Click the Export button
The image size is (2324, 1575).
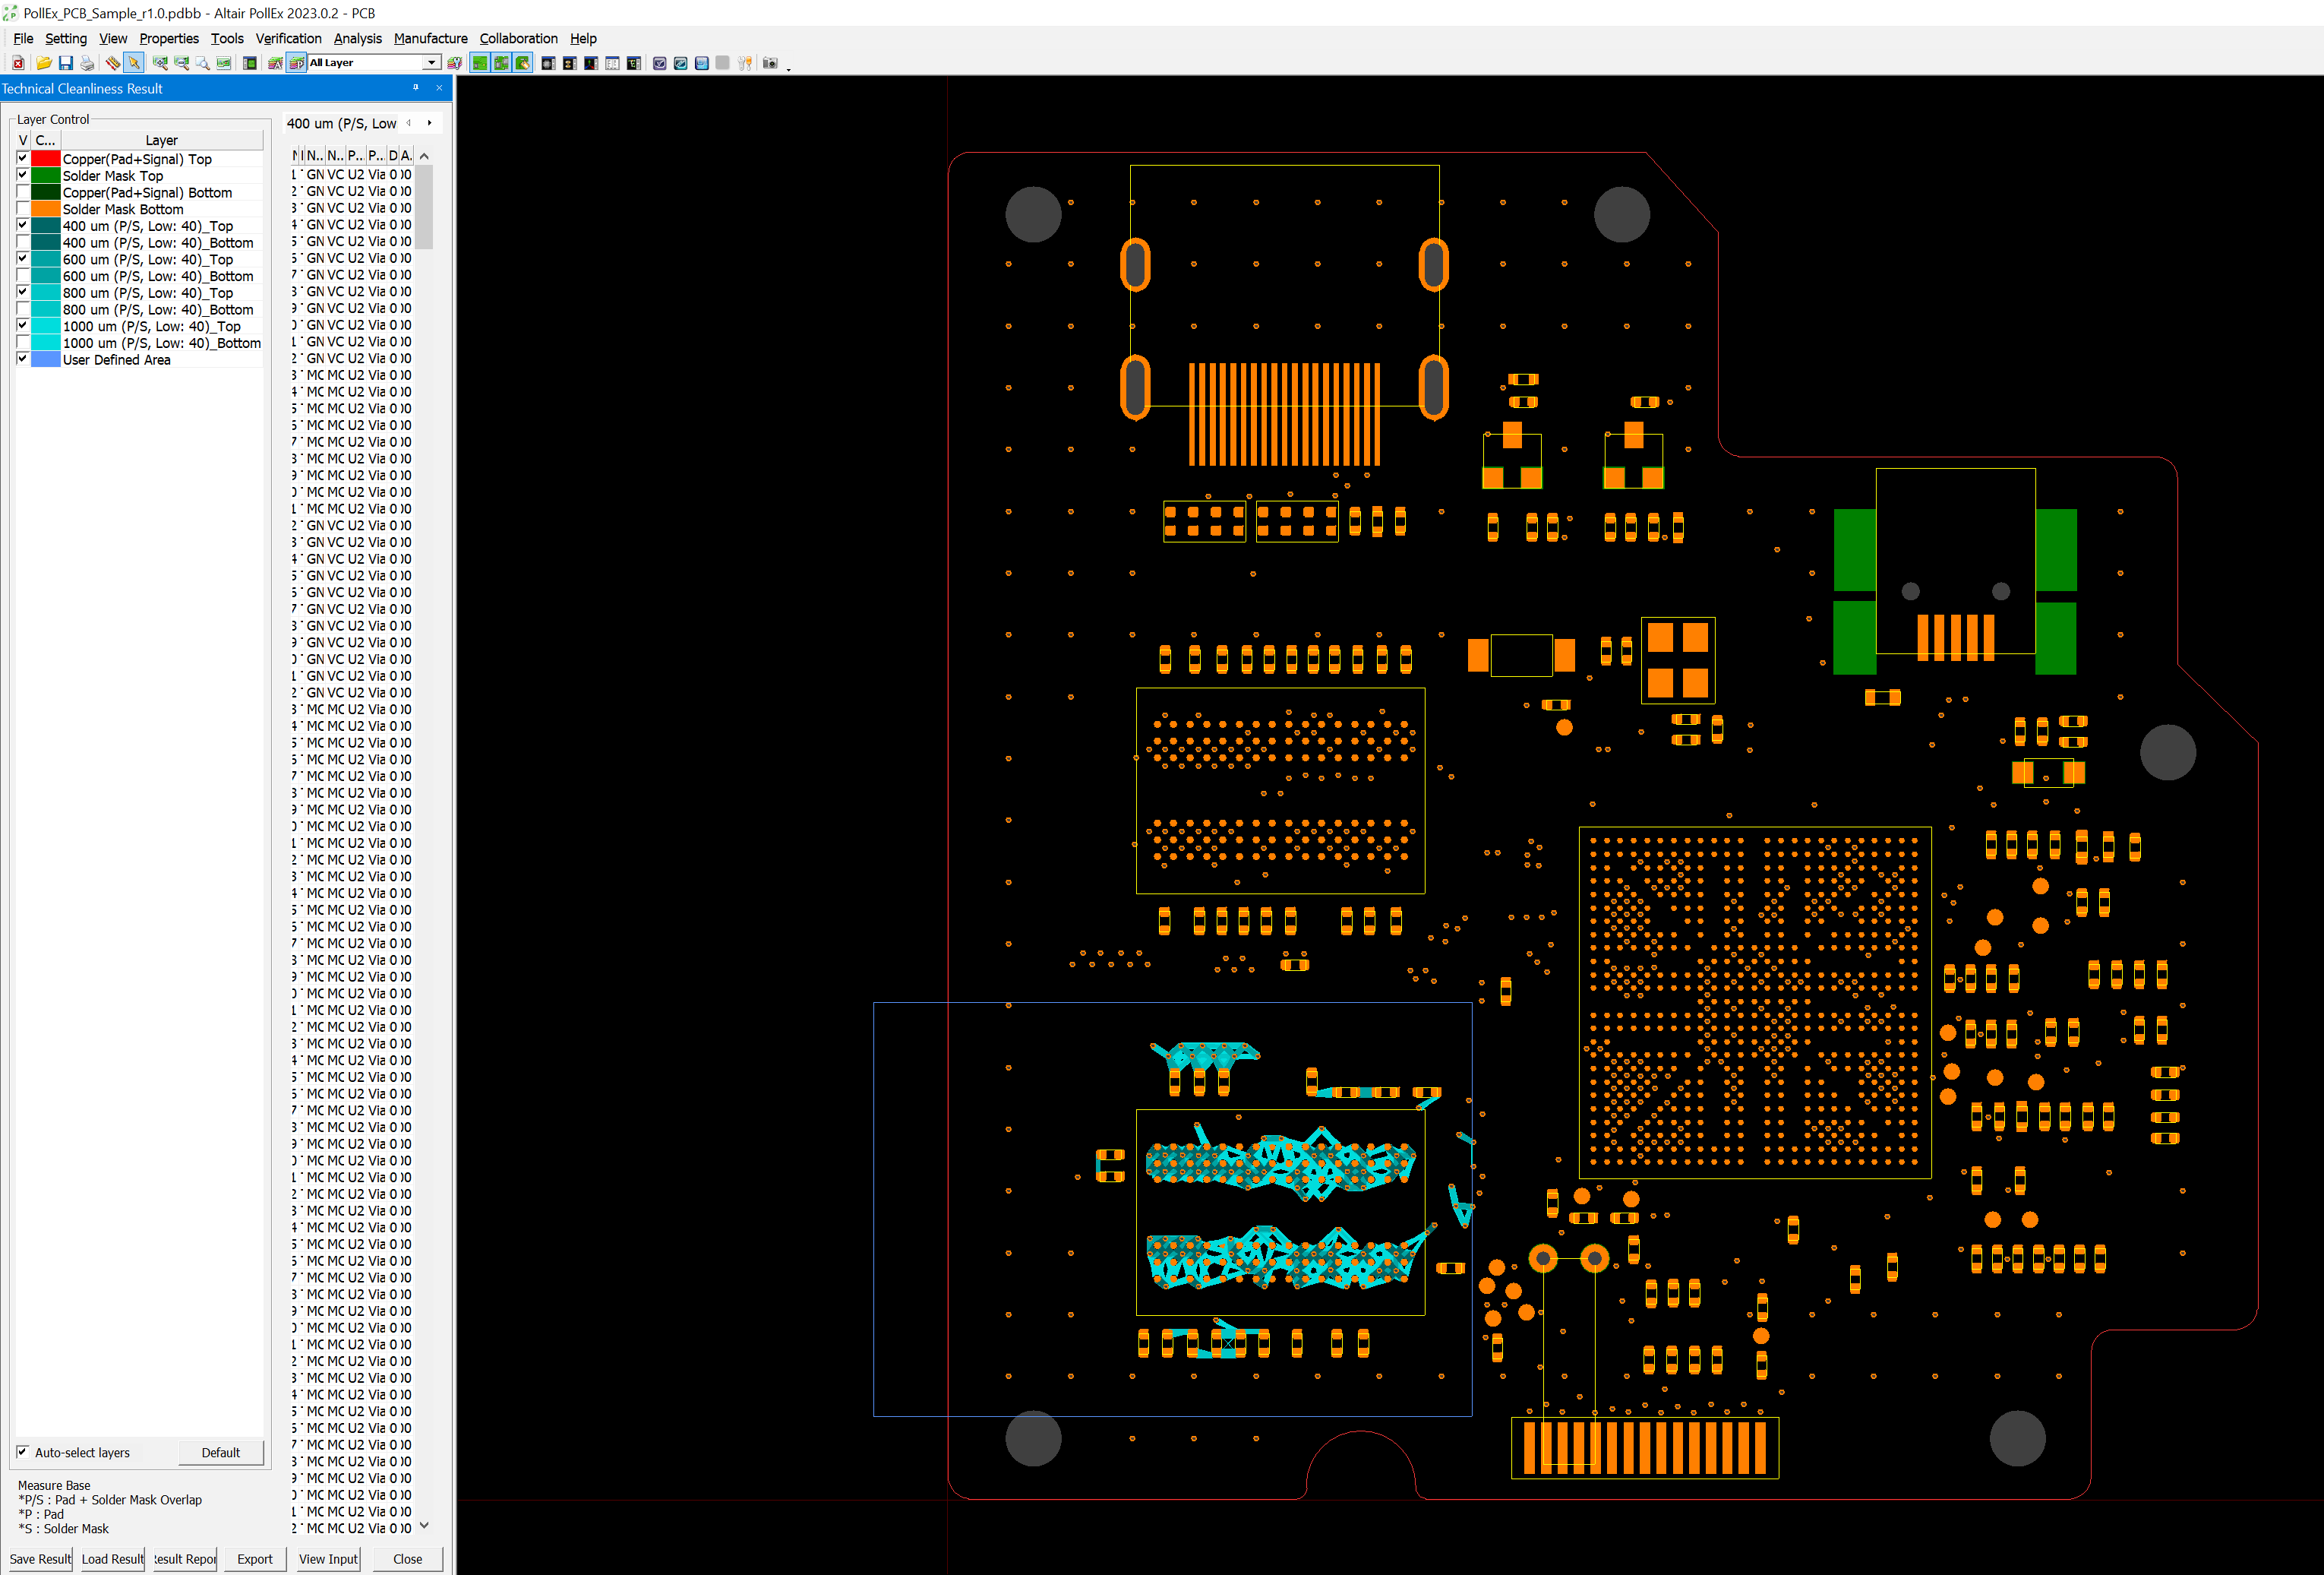coord(254,1559)
